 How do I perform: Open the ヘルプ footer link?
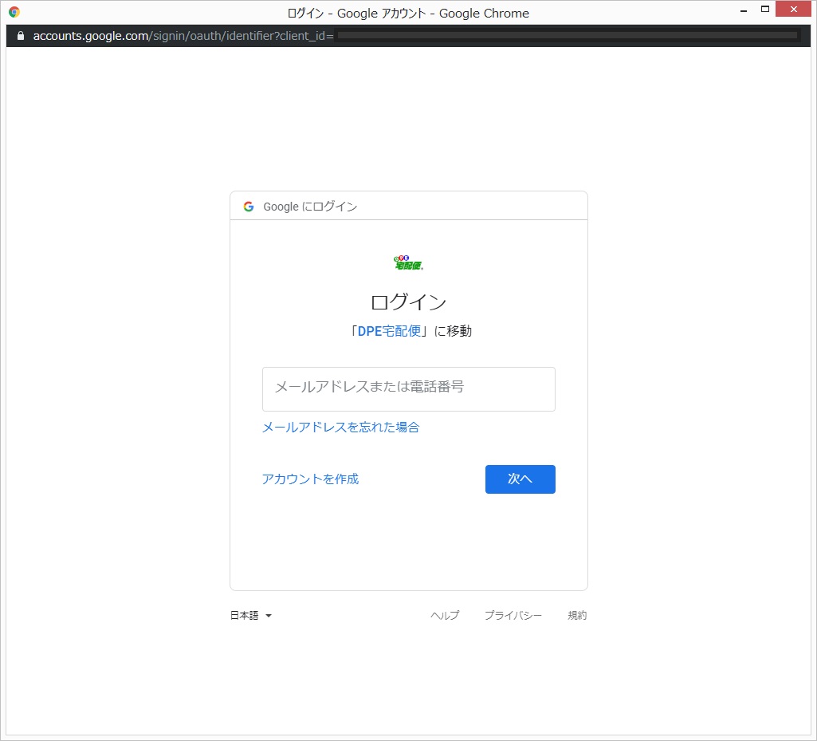pos(445,616)
